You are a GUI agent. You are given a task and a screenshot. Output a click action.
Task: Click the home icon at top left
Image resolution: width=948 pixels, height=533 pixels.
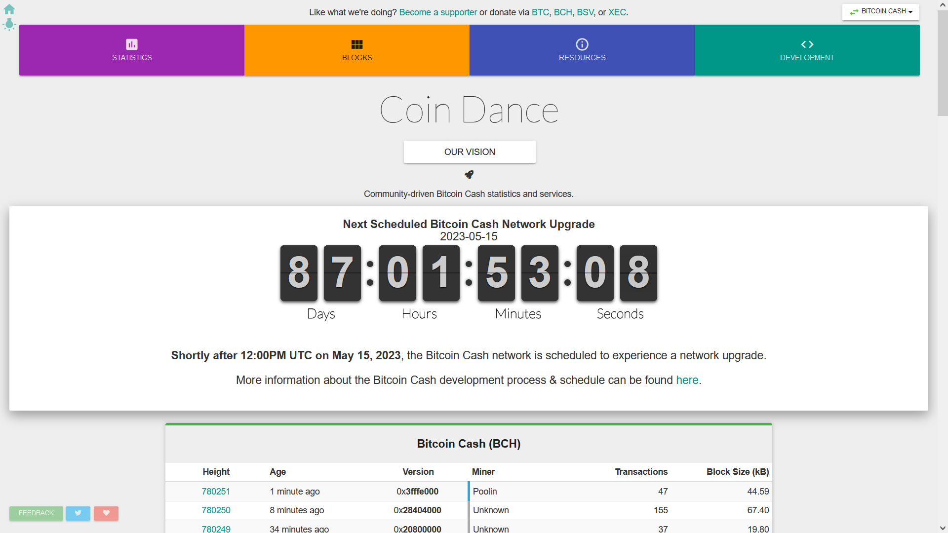9,9
